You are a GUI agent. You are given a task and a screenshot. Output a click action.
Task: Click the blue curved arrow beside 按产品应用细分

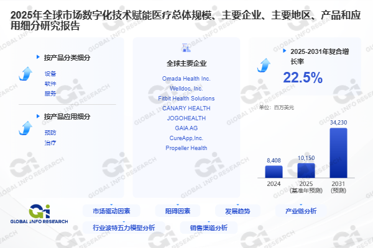pos(25,128)
